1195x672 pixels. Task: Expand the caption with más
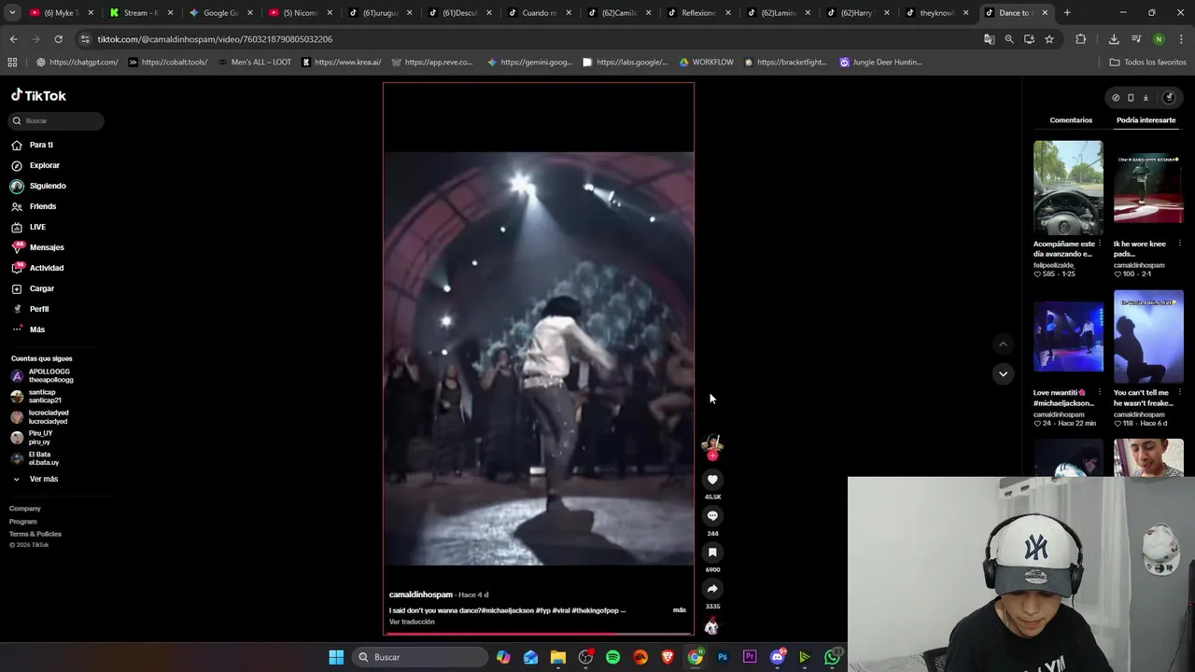(x=680, y=610)
